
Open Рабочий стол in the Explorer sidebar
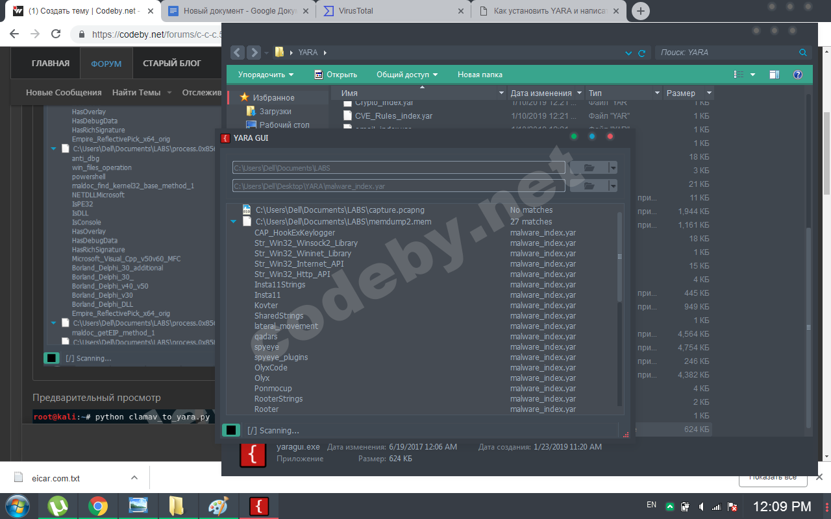(284, 125)
